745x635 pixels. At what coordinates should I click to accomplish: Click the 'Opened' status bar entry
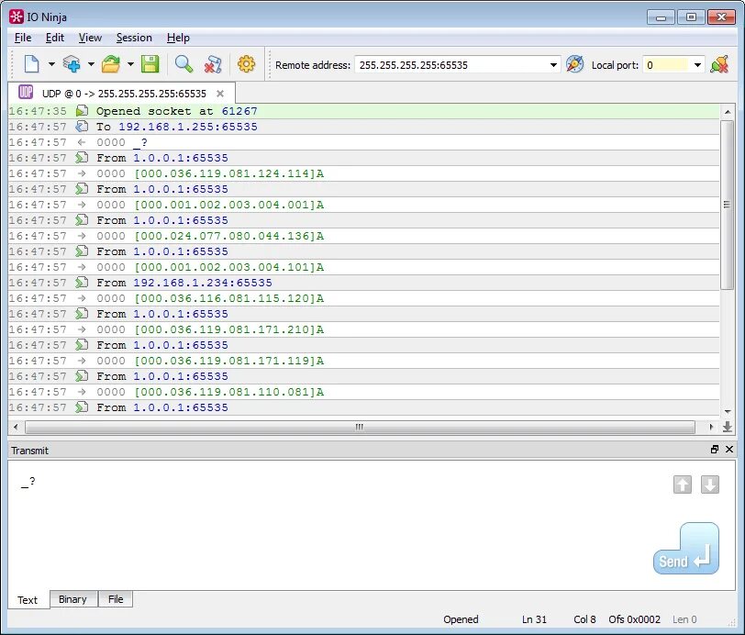461,619
